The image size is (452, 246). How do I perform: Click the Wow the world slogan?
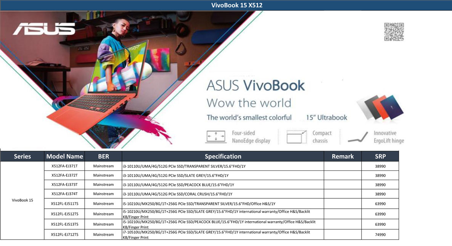click(249, 103)
